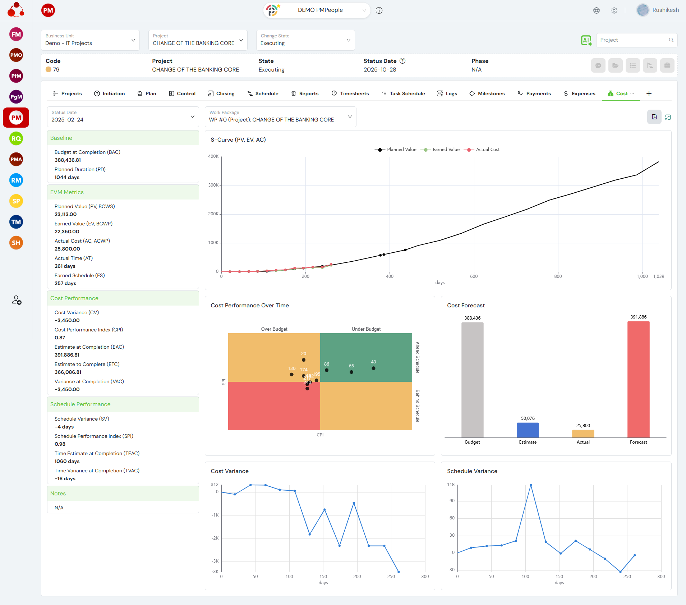
Task: Add a new tab with plus button
Action: (x=649, y=93)
